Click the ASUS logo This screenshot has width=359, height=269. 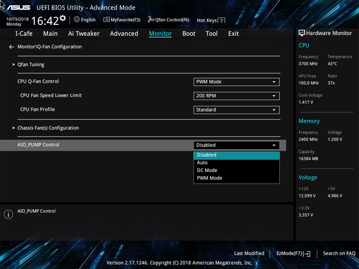coord(18,8)
